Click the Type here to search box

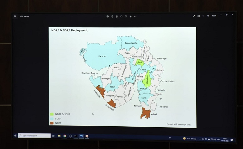[x=34, y=136]
